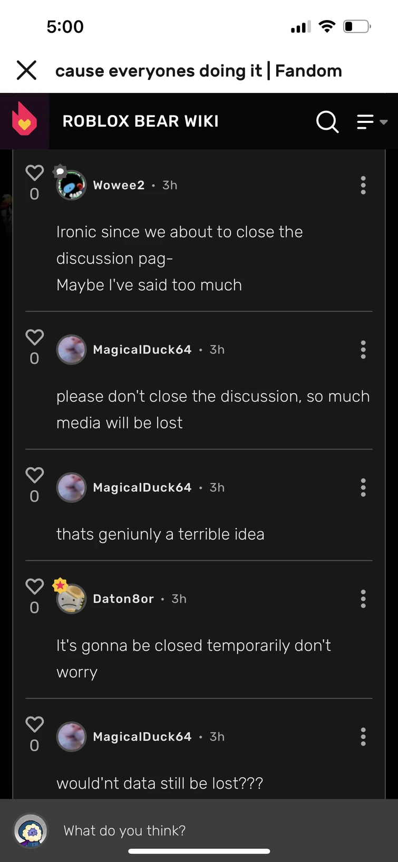Open Daton8or username link
398x862 pixels.
(123, 599)
